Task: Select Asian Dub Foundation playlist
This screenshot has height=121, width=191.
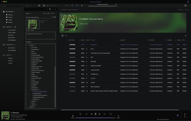Action: coord(40,95)
